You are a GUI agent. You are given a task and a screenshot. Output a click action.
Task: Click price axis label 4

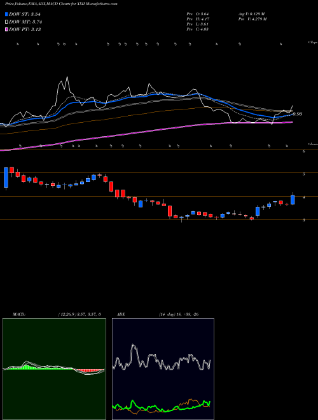coord(304,197)
